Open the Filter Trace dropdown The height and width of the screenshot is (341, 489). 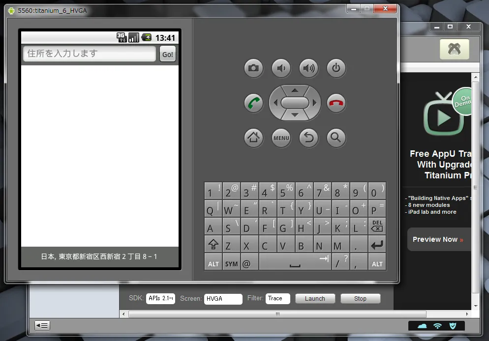tap(277, 299)
